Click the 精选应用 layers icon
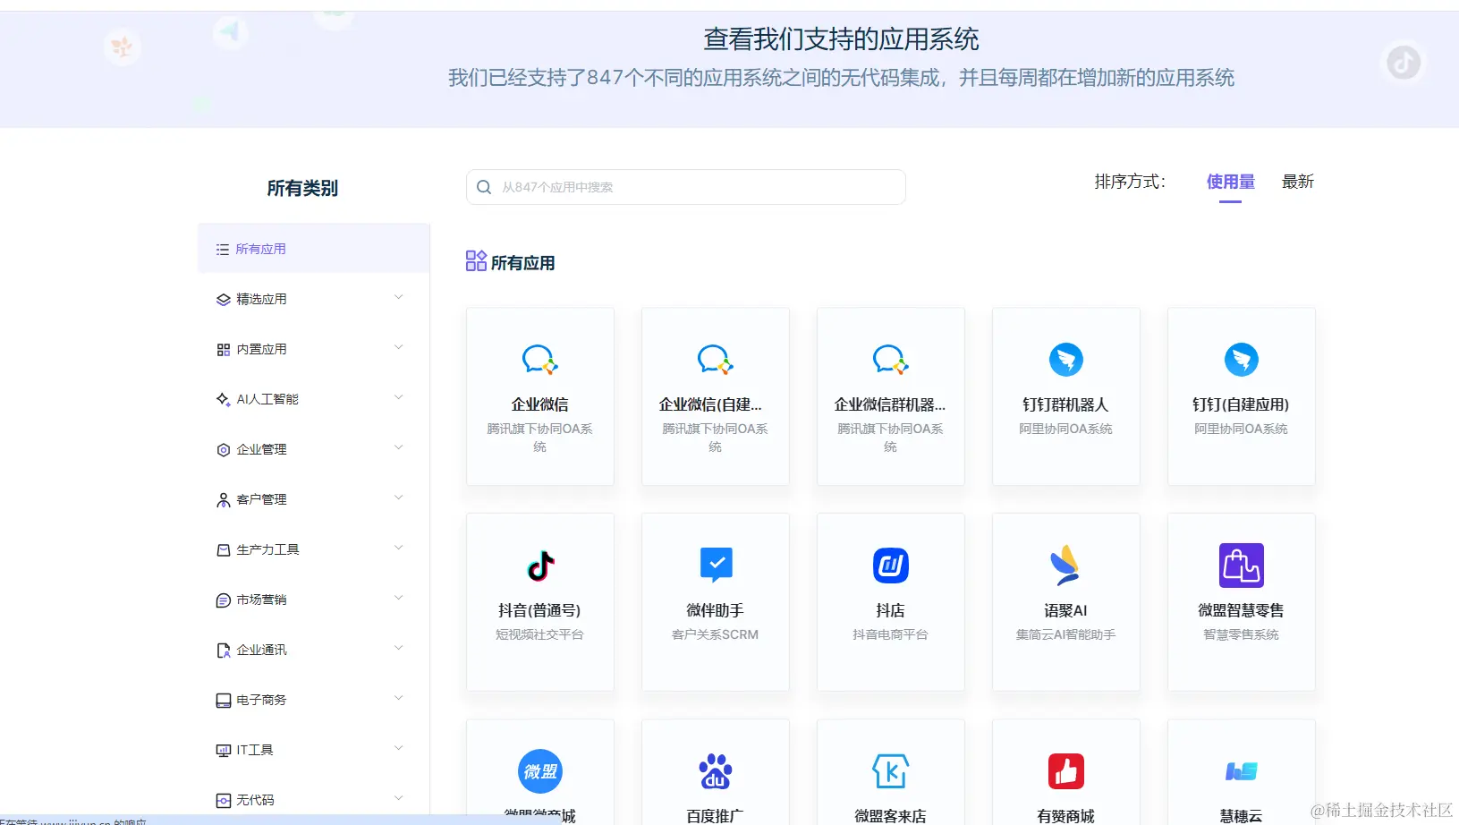Image resolution: width=1459 pixels, height=825 pixels. coord(224,300)
